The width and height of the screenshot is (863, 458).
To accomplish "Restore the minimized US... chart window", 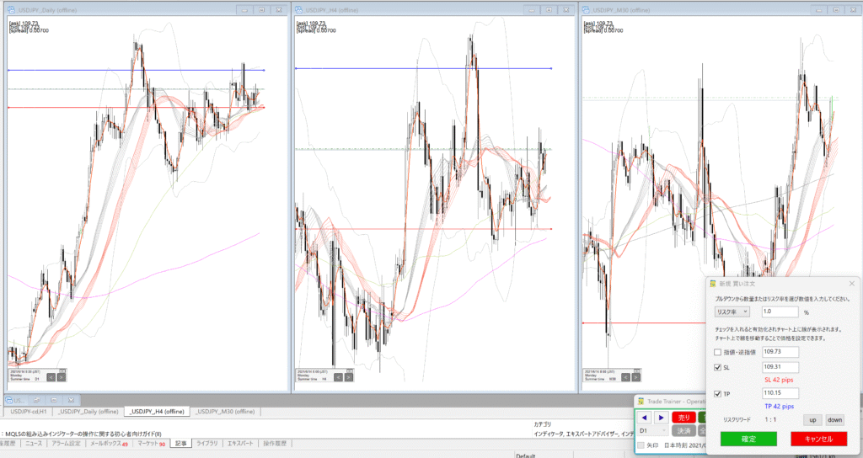I will [37, 400].
